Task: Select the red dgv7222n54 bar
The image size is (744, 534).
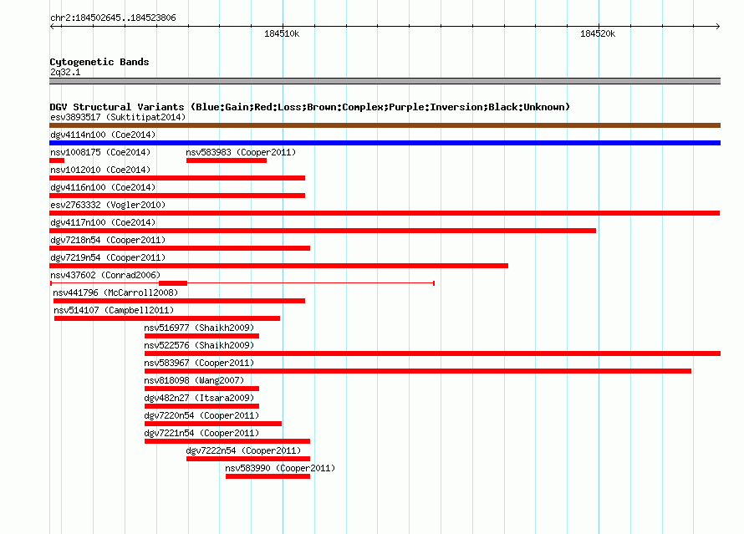Action: click(x=248, y=459)
